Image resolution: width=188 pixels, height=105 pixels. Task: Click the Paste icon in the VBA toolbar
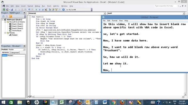point(22,10)
